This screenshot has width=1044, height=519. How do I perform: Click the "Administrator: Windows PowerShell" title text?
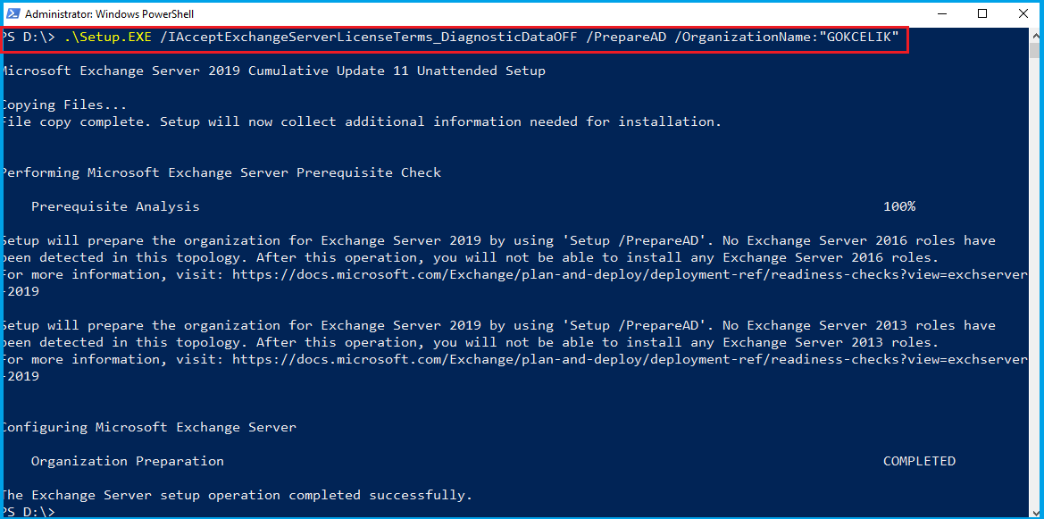(109, 14)
